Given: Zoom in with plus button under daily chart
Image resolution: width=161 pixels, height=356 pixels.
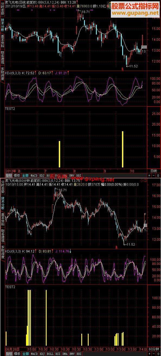Looking at the screenshot, I should [149, 176].
